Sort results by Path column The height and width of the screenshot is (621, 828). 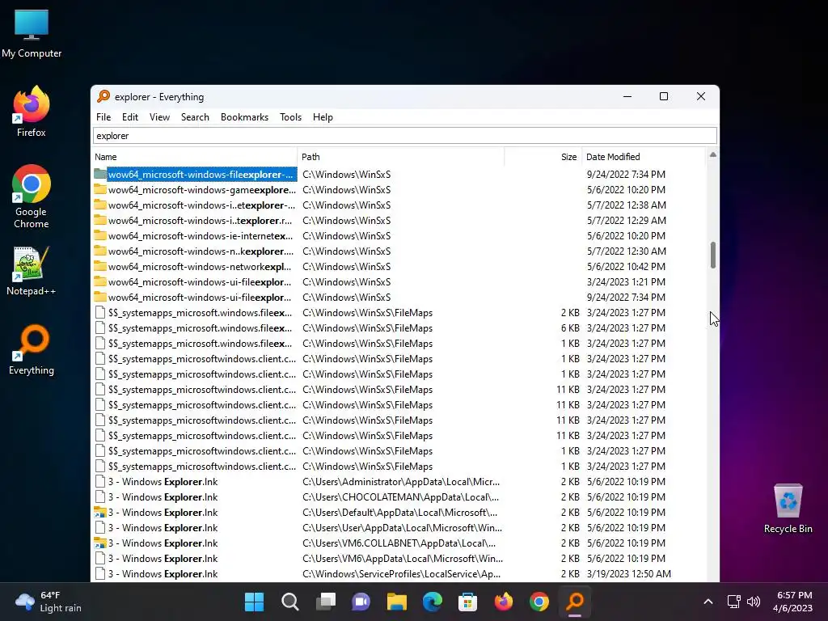[401, 157]
